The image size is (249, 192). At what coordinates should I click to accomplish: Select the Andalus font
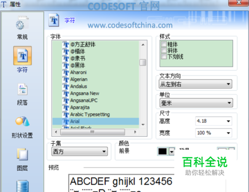click(79, 87)
